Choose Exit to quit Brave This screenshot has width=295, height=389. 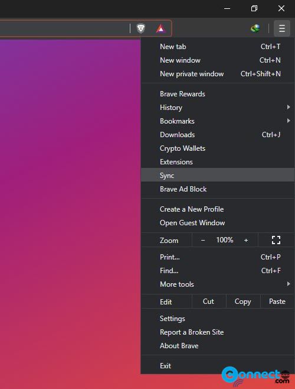coord(218,366)
